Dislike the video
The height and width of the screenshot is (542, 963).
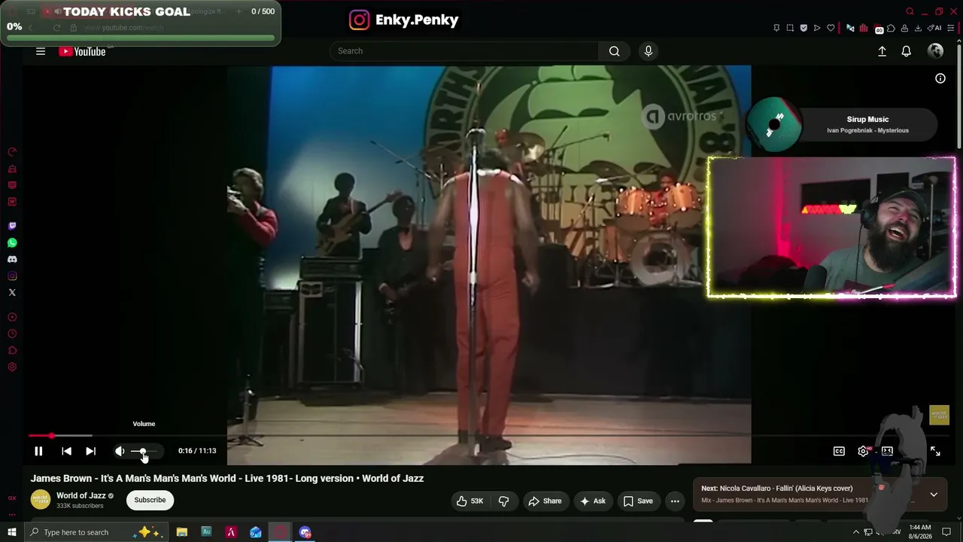(x=503, y=501)
